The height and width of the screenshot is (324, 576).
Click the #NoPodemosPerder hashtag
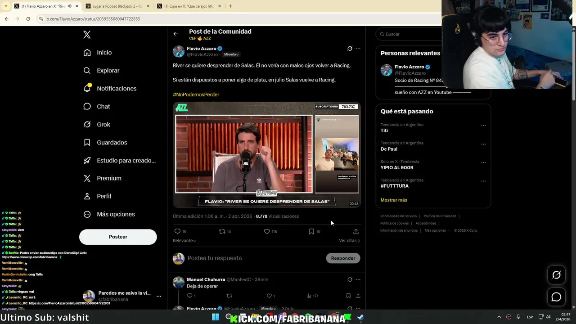pyautogui.click(x=196, y=94)
